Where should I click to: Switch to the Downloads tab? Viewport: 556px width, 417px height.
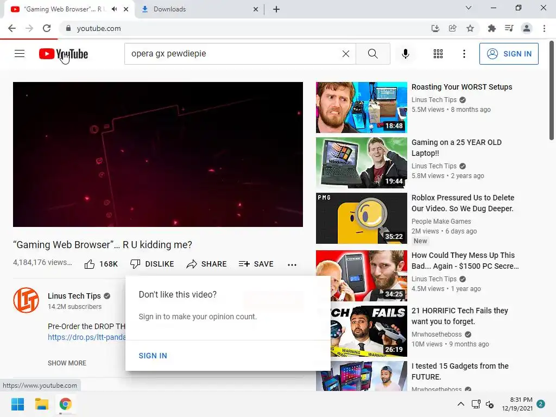(x=200, y=9)
